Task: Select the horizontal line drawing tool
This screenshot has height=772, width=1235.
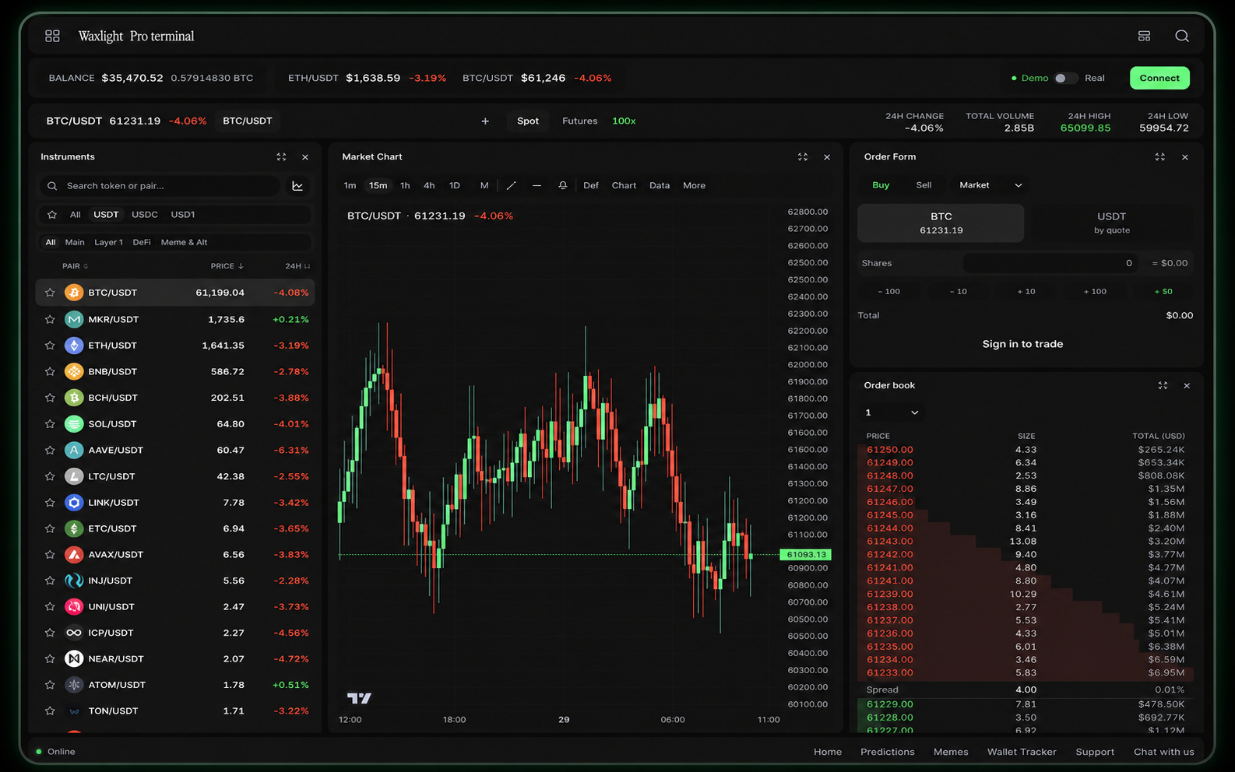Action: 537,185
